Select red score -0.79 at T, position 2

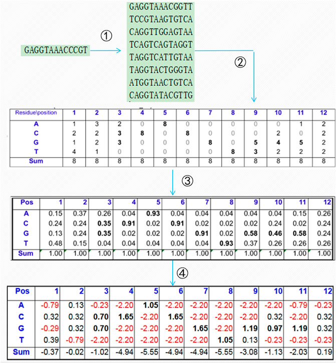click(75, 340)
